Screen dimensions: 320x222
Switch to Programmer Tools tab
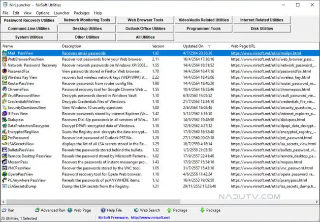pos(203,29)
